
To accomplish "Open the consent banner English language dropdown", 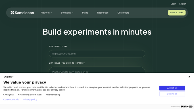I will click(9, 77).
